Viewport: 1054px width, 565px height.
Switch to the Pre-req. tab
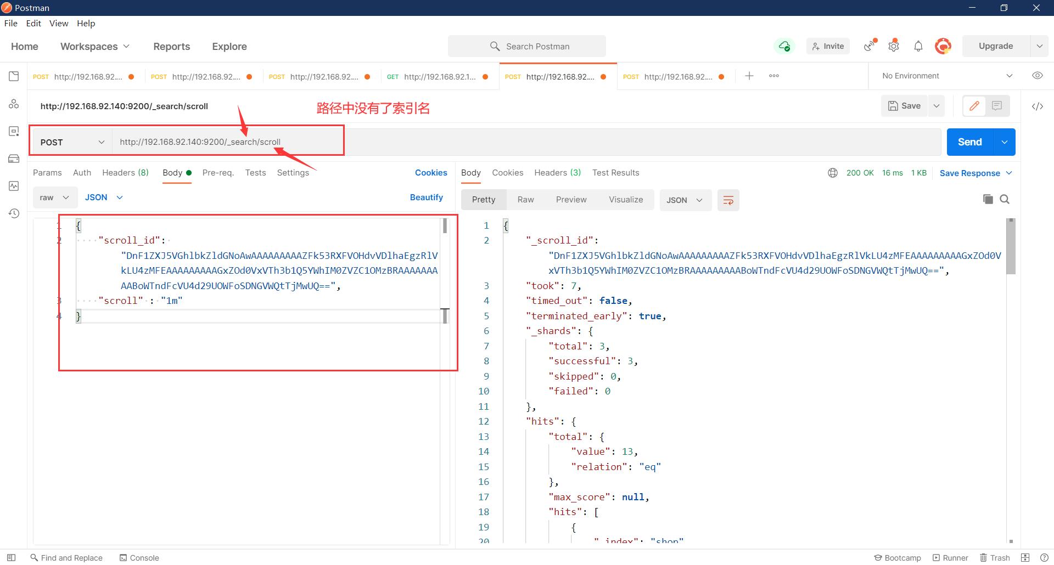(218, 173)
